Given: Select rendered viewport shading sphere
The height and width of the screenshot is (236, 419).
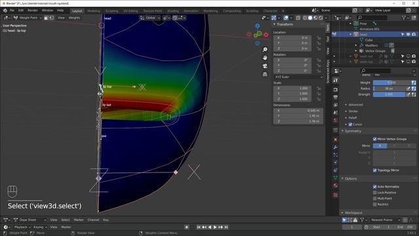Looking at the screenshot, I should [x=321, y=18].
